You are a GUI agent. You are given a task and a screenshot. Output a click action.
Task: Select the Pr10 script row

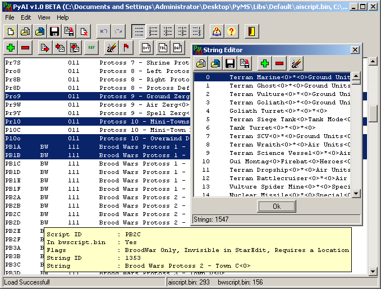click(x=97, y=122)
